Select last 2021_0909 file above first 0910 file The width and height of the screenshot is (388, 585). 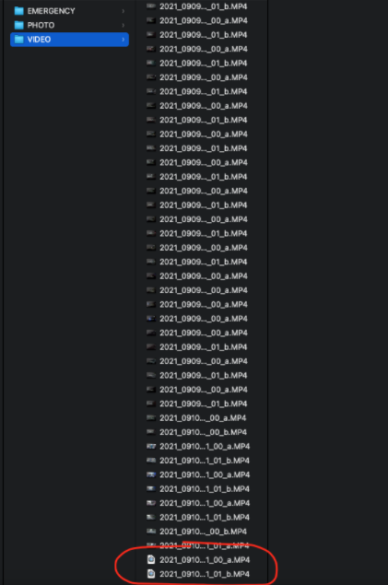(x=204, y=404)
